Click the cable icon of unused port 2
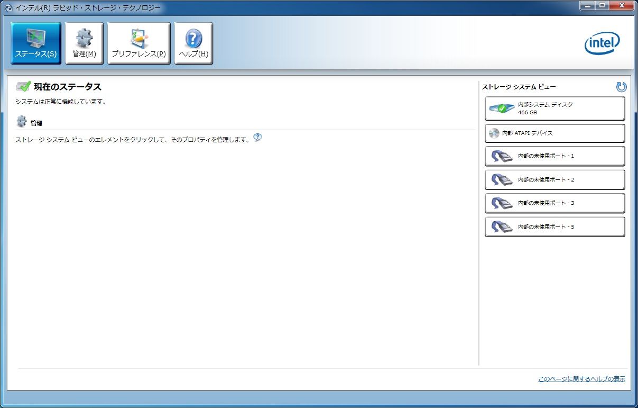Image resolution: width=638 pixels, height=408 pixels. [x=502, y=180]
